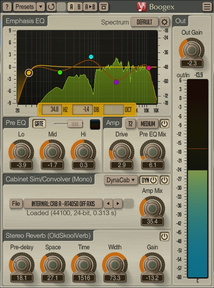Click the greyed X unload impulse button
The height and width of the screenshot is (288, 214).
[128, 204]
